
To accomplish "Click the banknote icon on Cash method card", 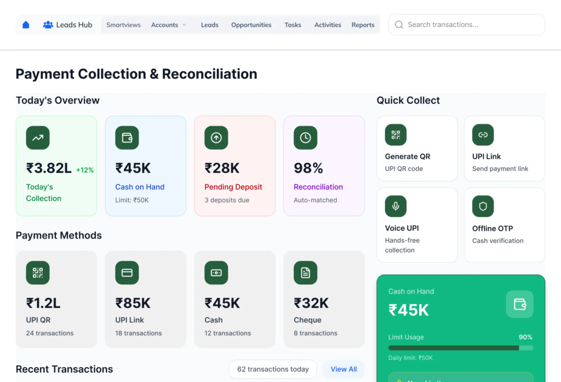I will pyautogui.click(x=216, y=273).
